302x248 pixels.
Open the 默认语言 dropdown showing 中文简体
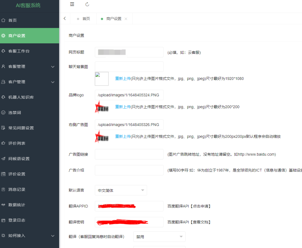121,190
